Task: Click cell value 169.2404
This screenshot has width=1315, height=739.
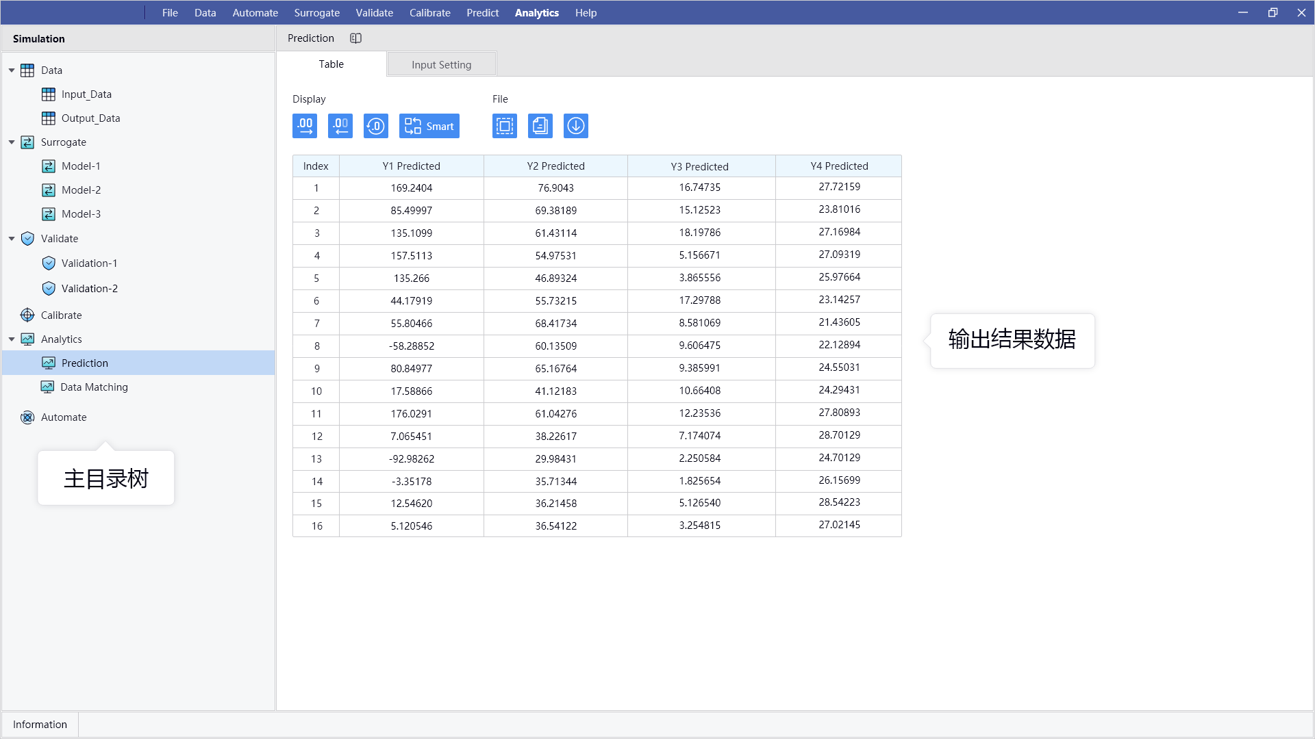Action: [412, 188]
